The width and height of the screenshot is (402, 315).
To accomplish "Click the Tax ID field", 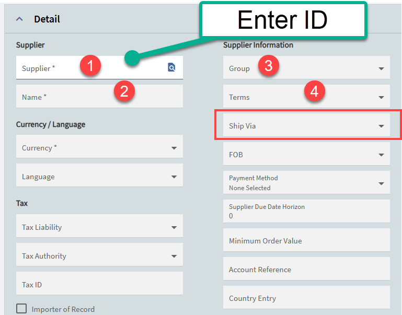I will click(x=99, y=283).
